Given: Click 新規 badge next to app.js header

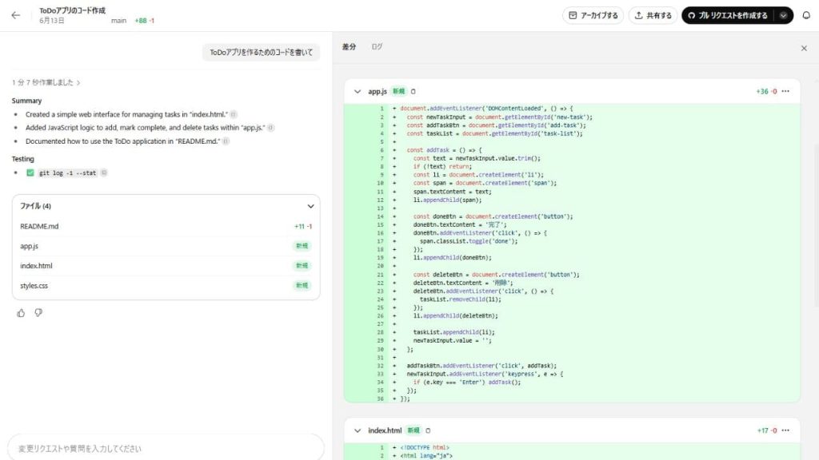Looking at the screenshot, I should click(x=398, y=91).
